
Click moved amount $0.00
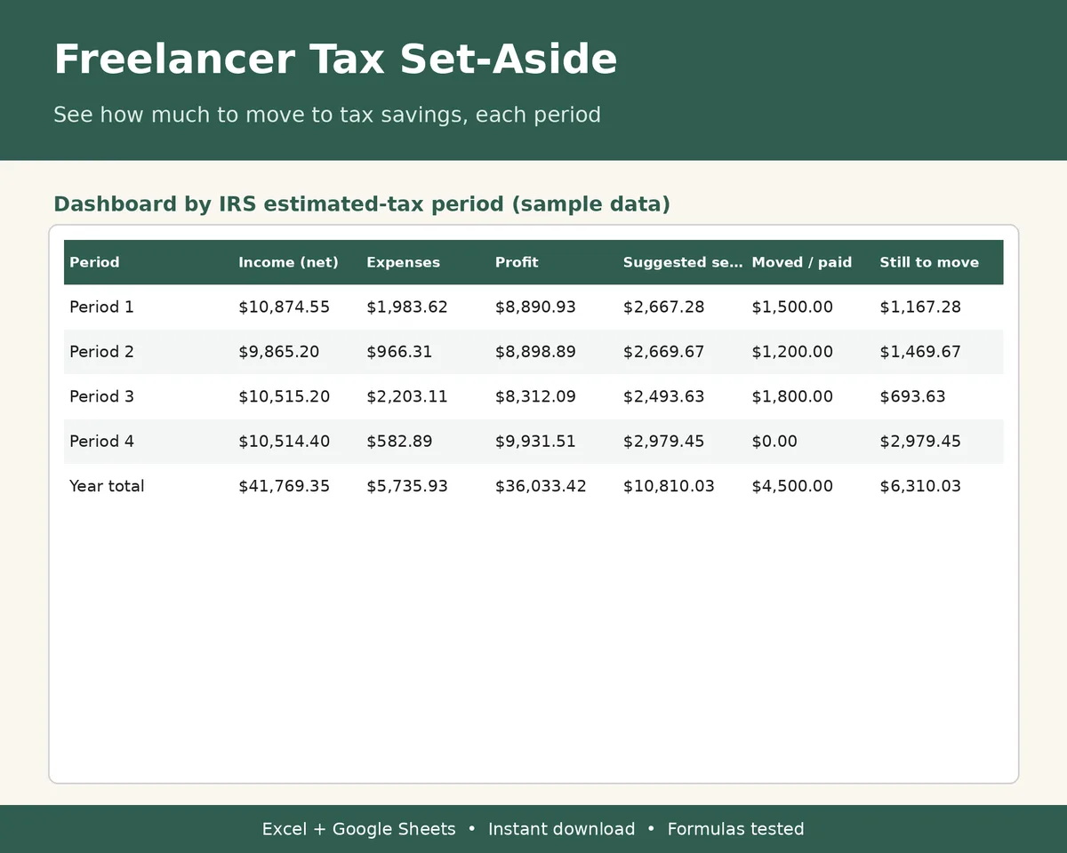pyautogui.click(x=774, y=441)
